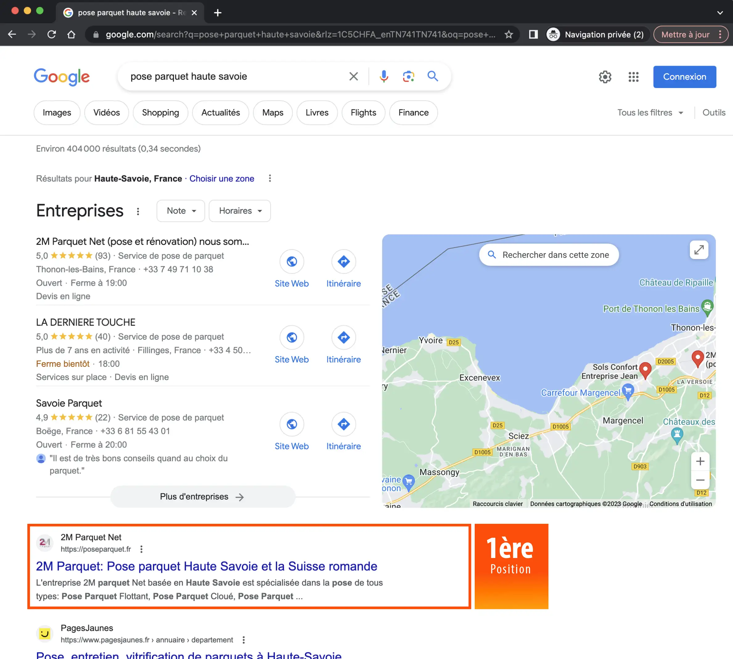Click the voice search microphone icon
733x659 pixels.
point(384,76)
